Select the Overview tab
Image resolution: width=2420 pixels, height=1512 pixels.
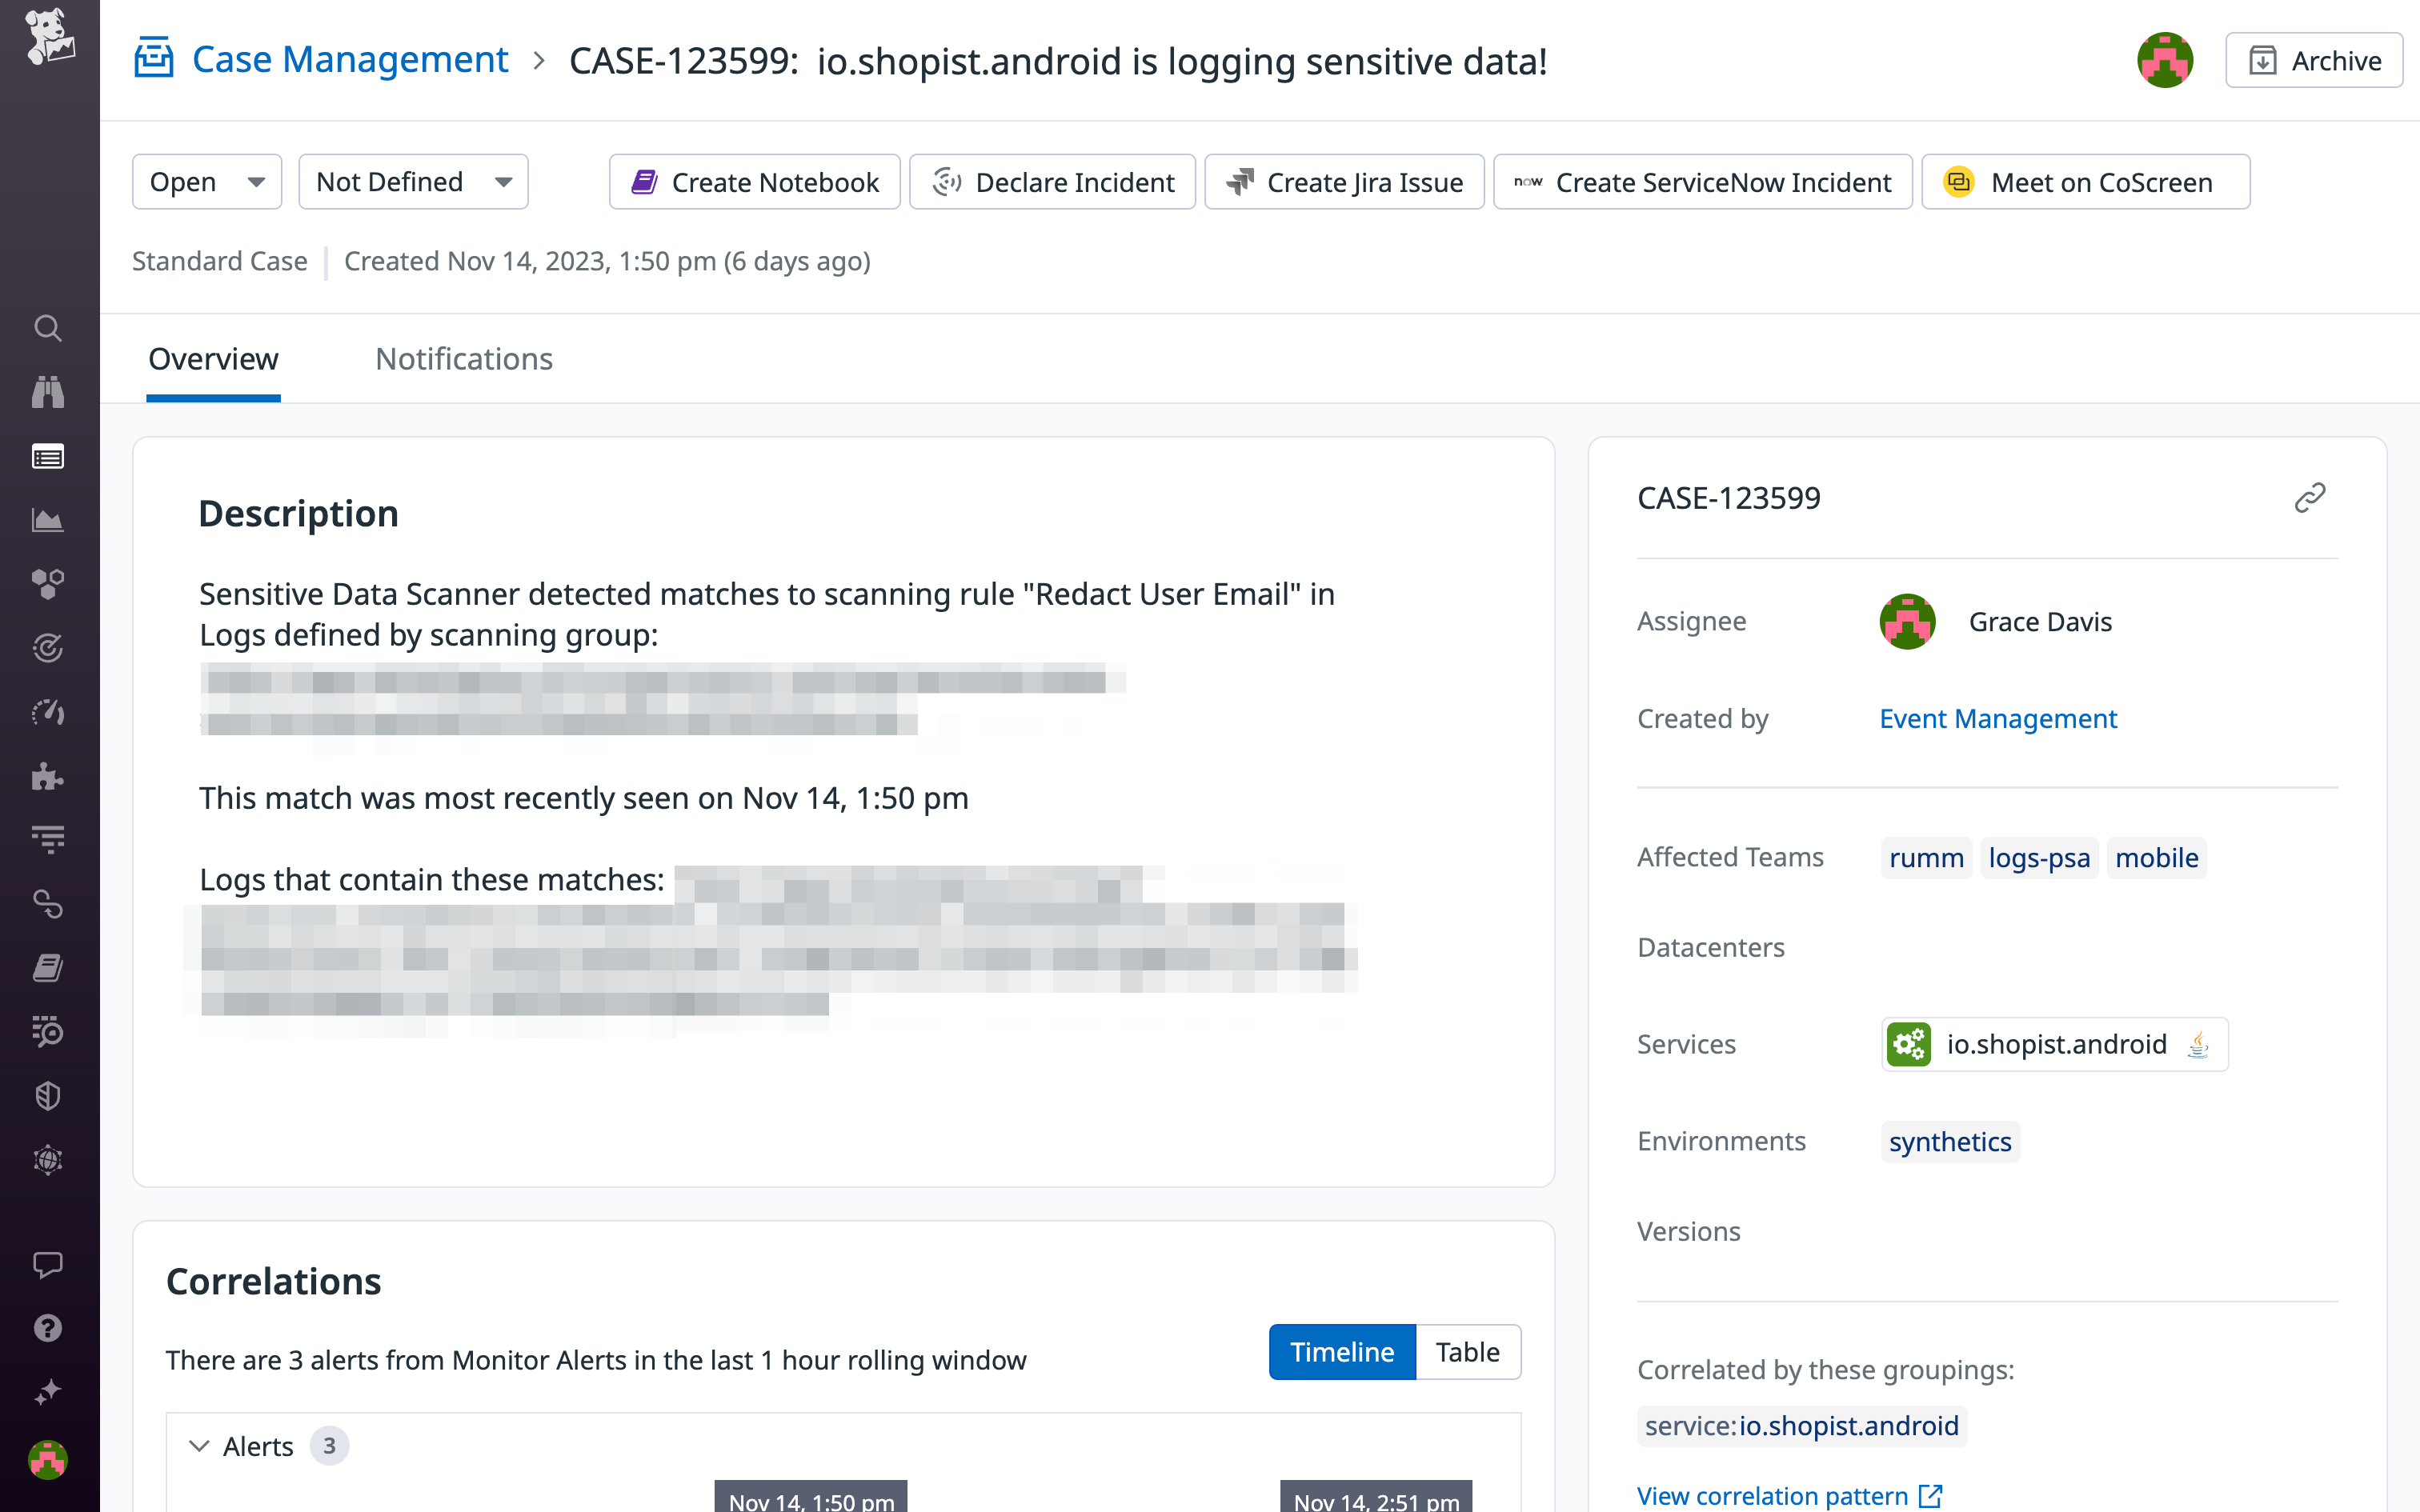pyautogui.click(x=213, y=359)
